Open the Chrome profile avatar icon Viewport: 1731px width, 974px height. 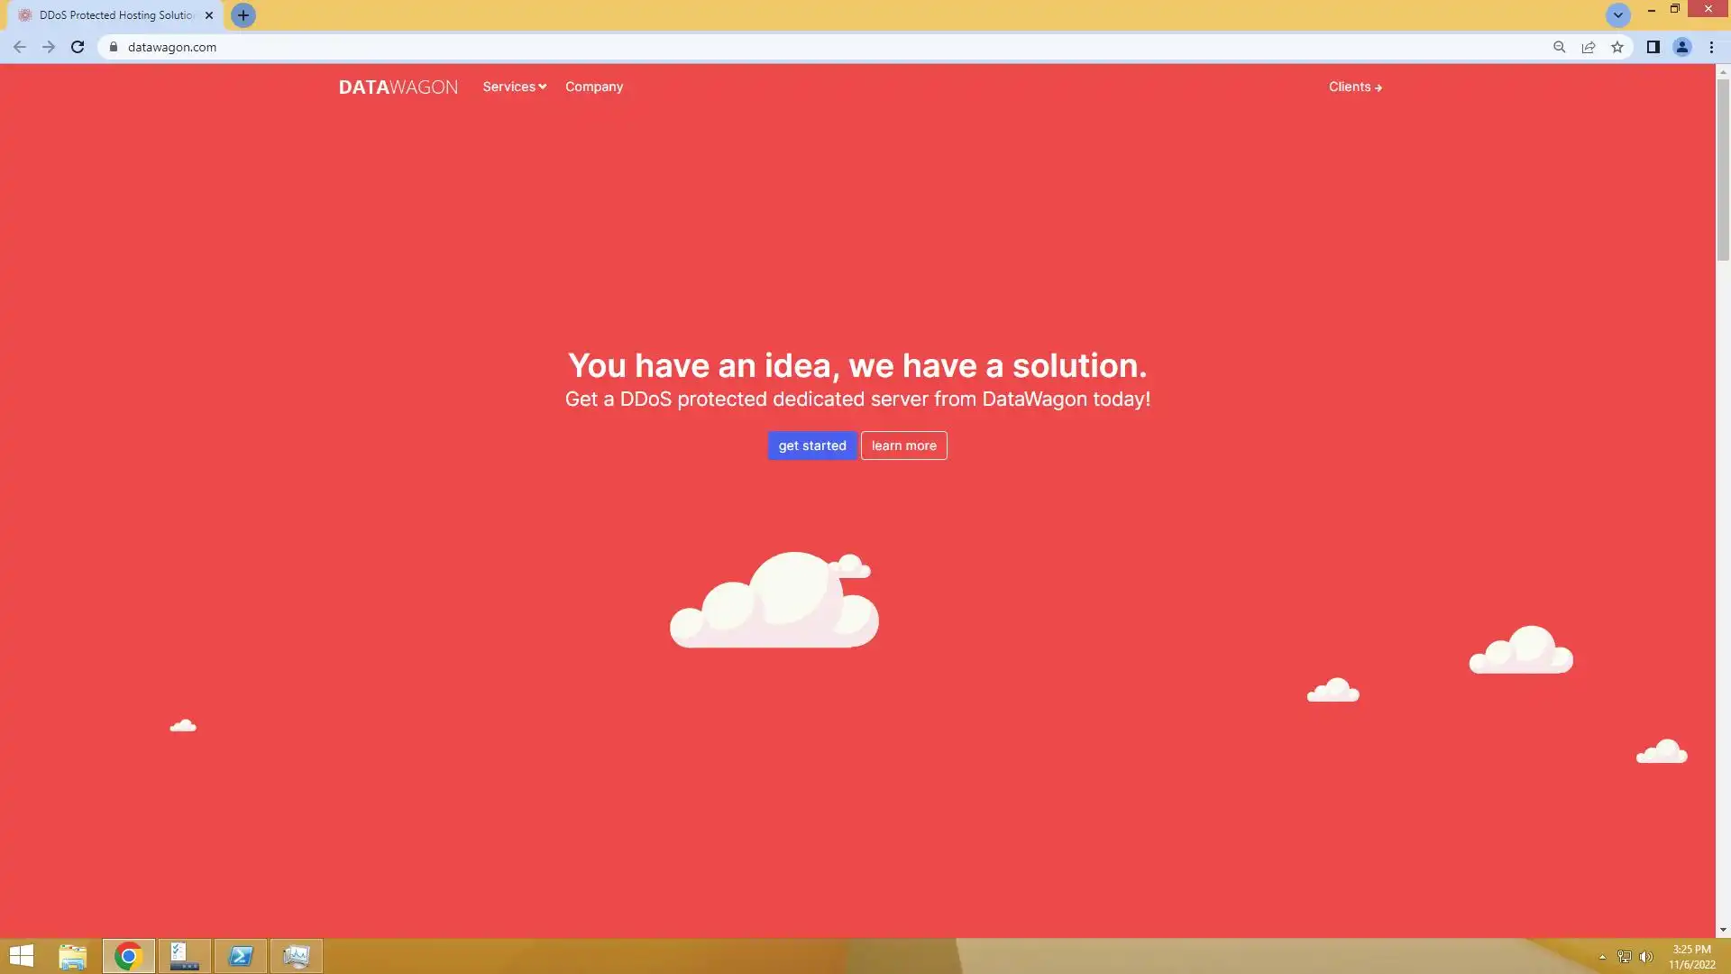point(1681,47)
